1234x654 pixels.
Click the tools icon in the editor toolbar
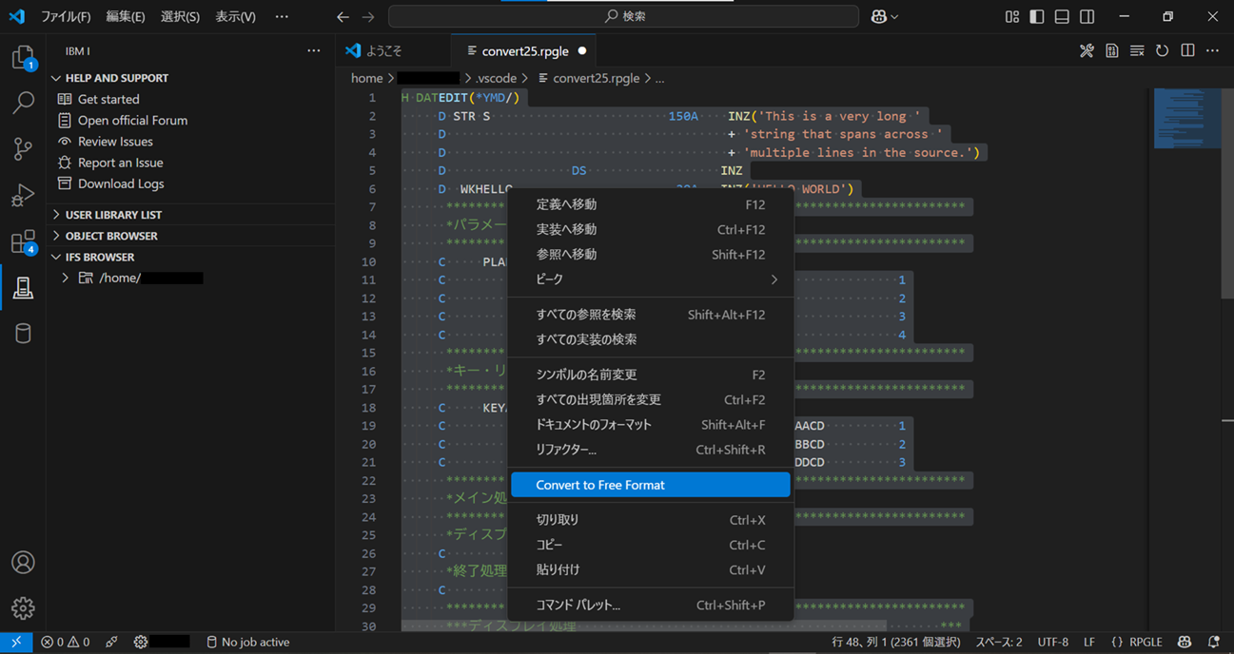(1087, 50)
